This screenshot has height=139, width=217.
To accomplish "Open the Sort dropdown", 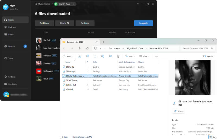I will pyautogui.click(x=130, y=56).
